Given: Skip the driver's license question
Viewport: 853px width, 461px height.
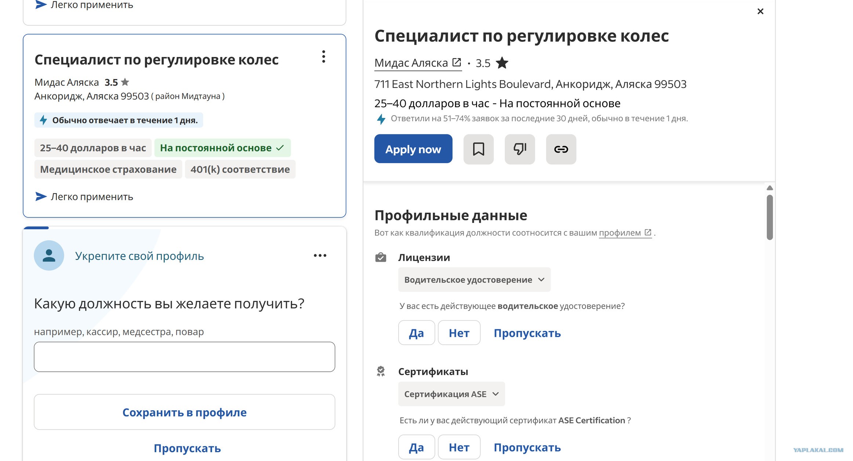Looking at the screenshot, I should 527,333.
